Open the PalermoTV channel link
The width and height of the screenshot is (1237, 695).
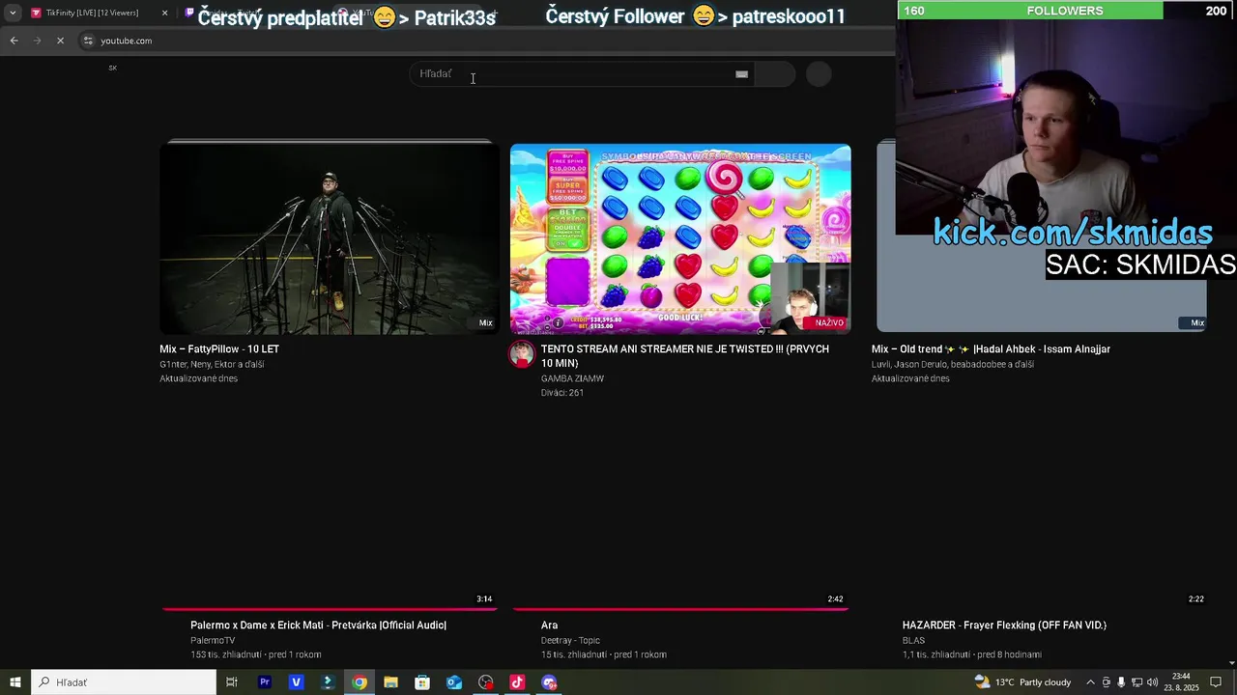213,640
